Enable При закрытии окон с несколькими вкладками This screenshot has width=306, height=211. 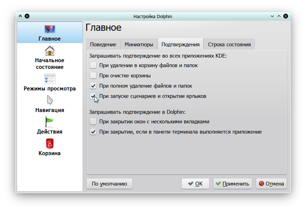coord(93,122)
